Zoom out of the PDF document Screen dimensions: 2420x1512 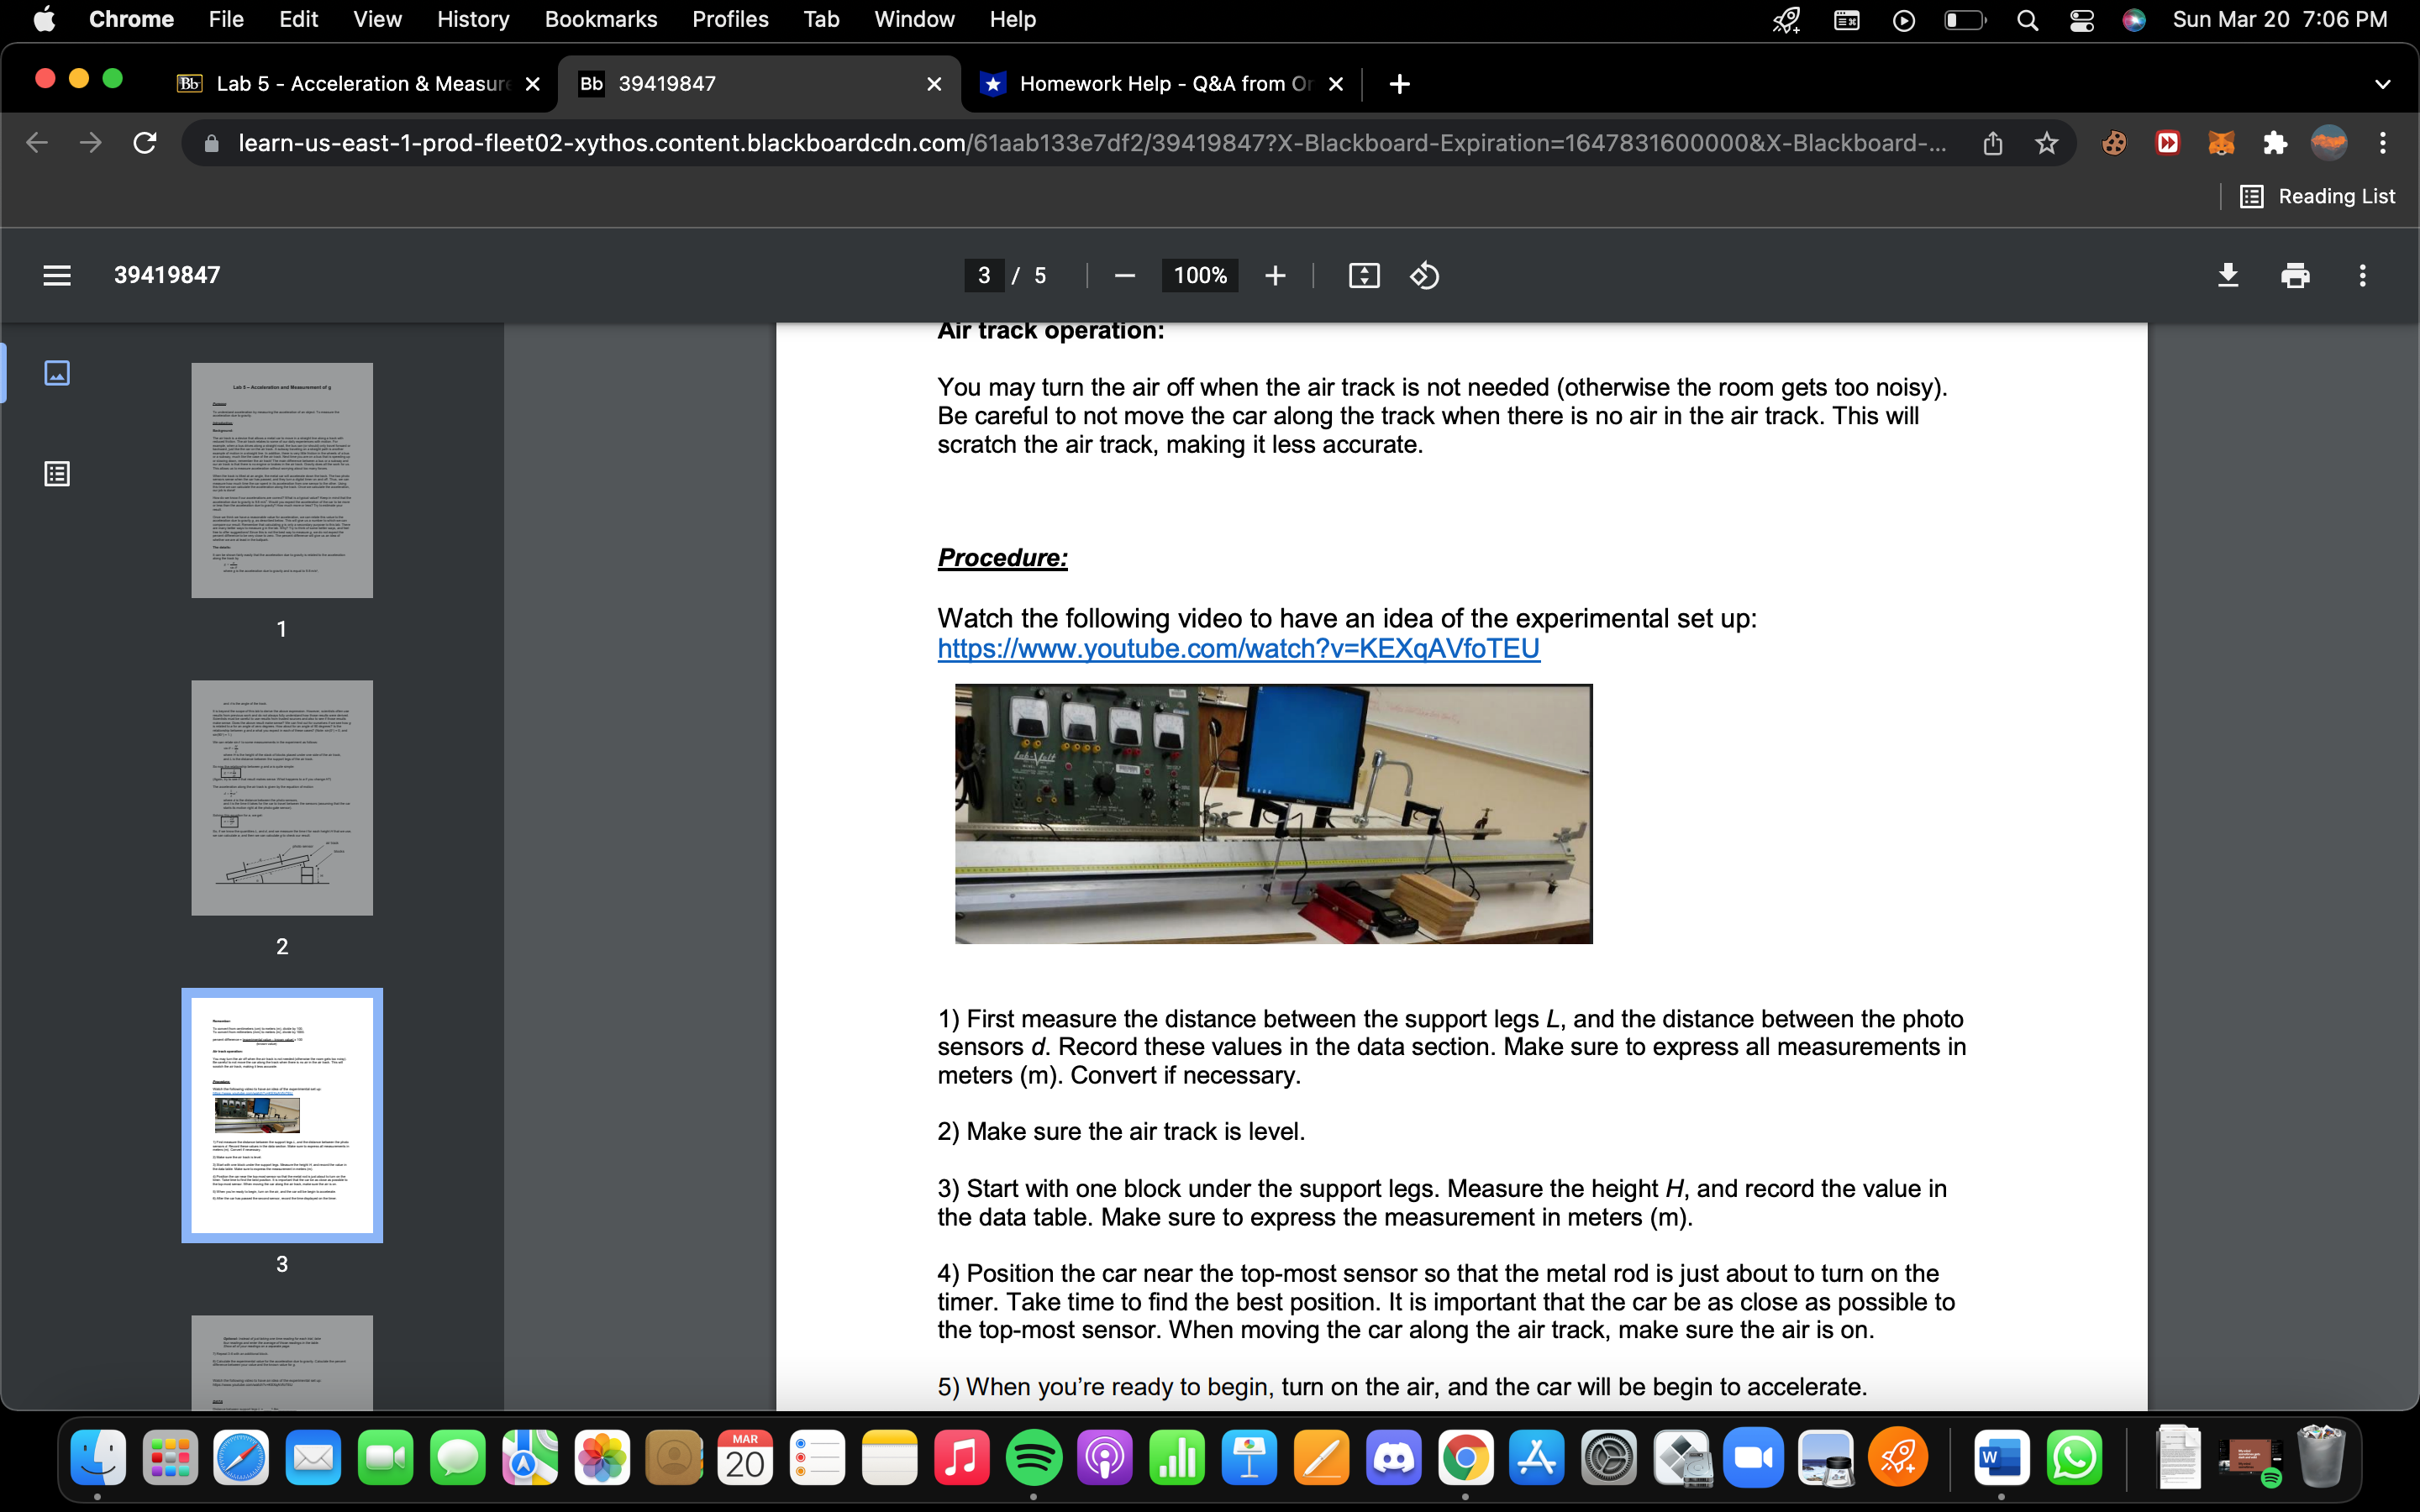(1124, 275)
